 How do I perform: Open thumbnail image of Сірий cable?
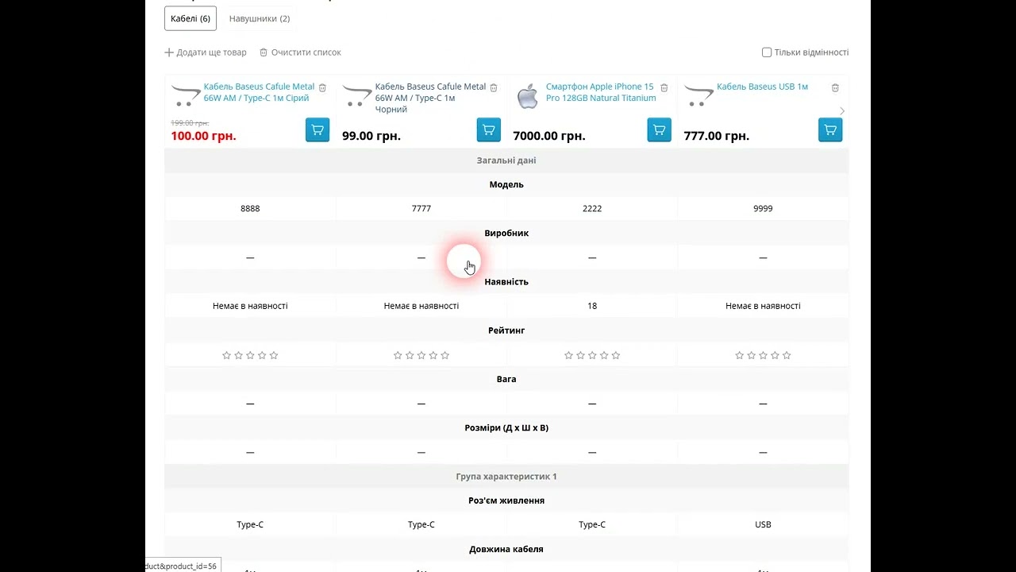tap(186, 96)
